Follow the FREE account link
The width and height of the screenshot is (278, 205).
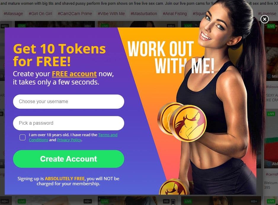point(74,74)
